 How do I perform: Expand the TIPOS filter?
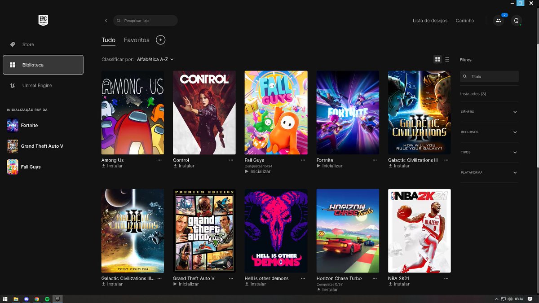click(489, 152)
